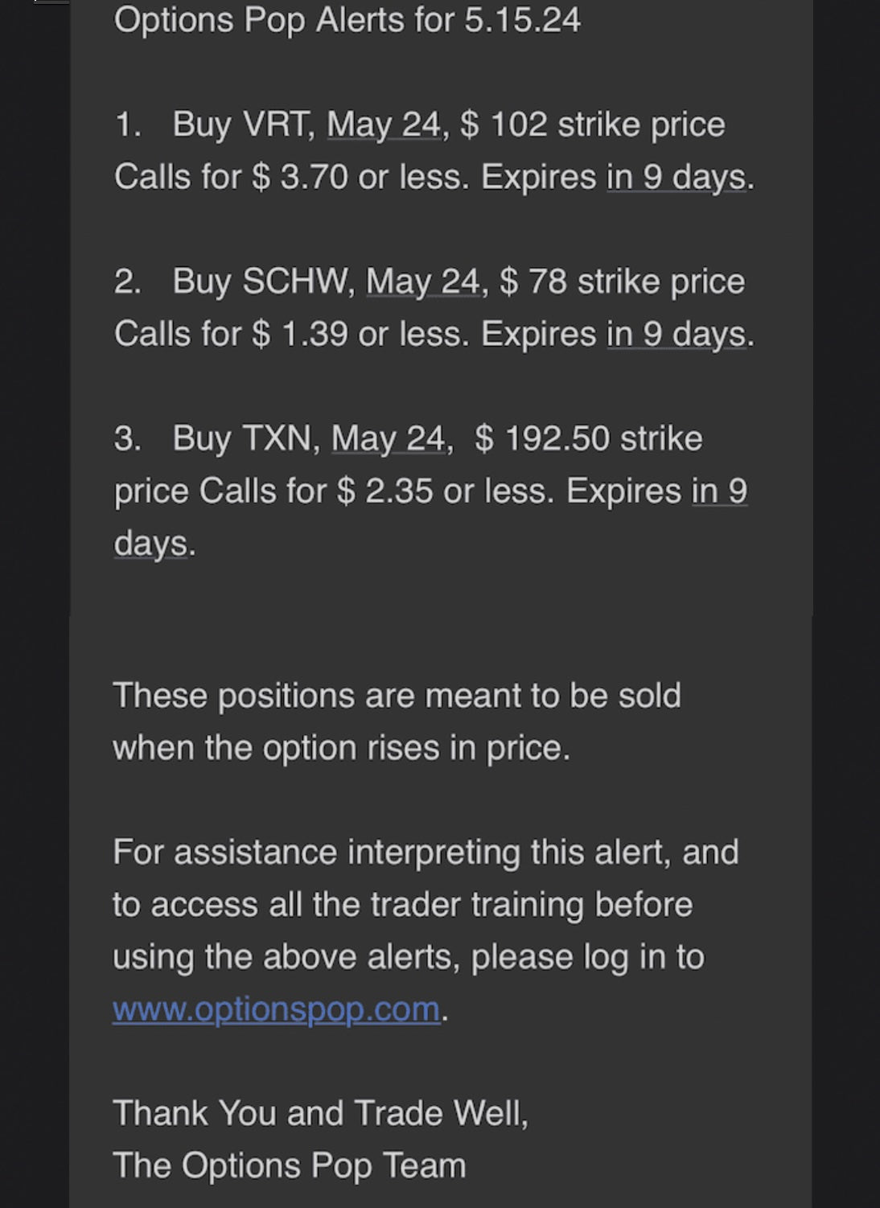This screenshot has width=880, height=1208.
Task: Select 'in 9 days' in SCHW alert
Action: click(676, 334)
